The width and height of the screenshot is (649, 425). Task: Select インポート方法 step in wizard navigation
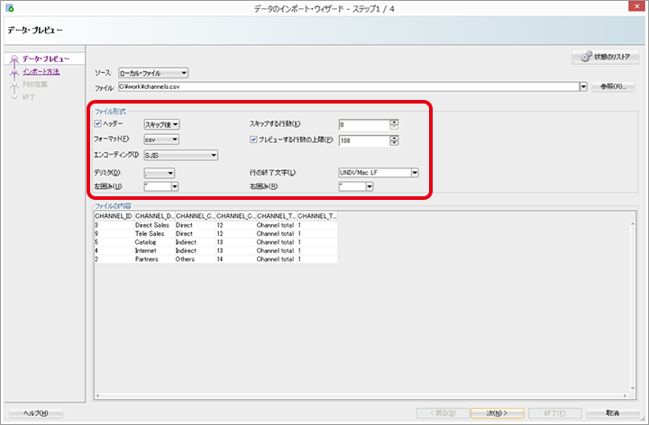41,71
